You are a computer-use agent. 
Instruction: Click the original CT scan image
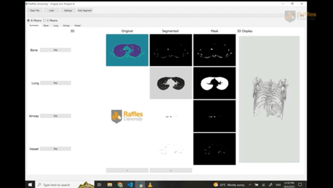coord(127,50)
